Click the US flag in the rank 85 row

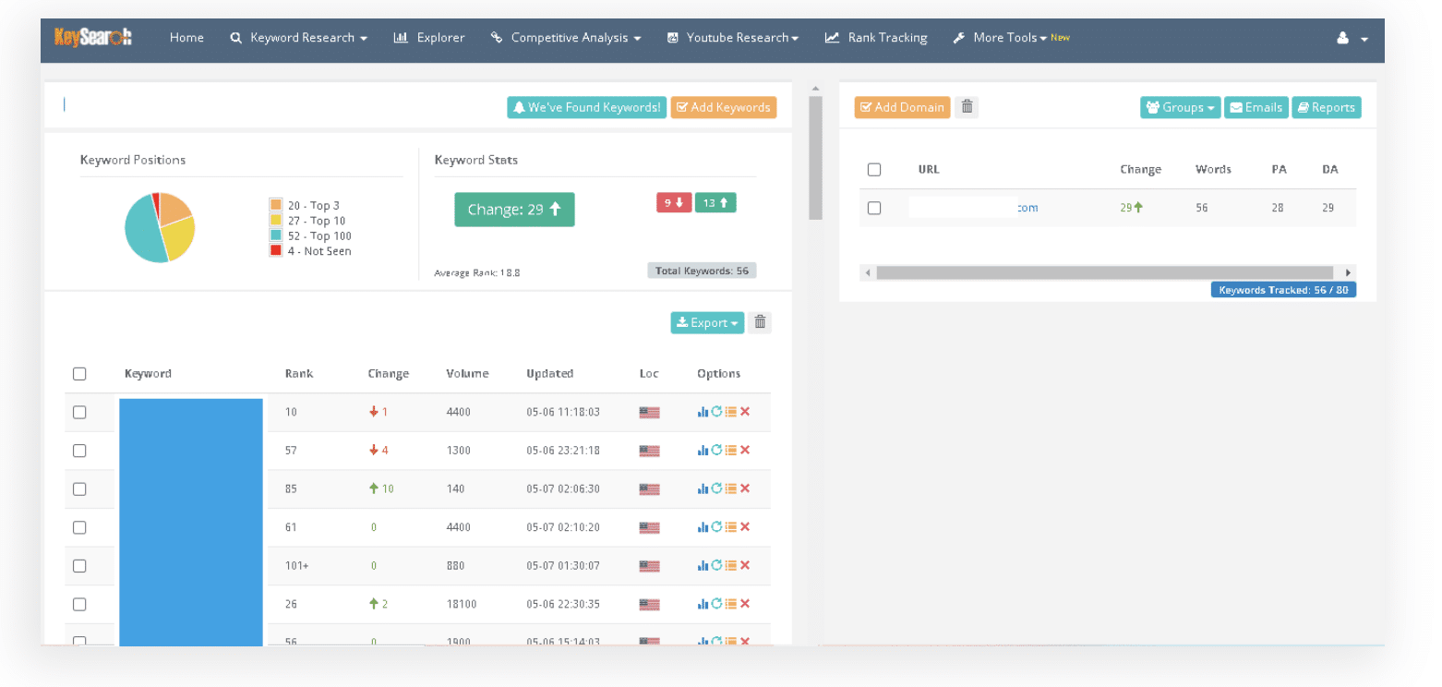coord(650,489)
